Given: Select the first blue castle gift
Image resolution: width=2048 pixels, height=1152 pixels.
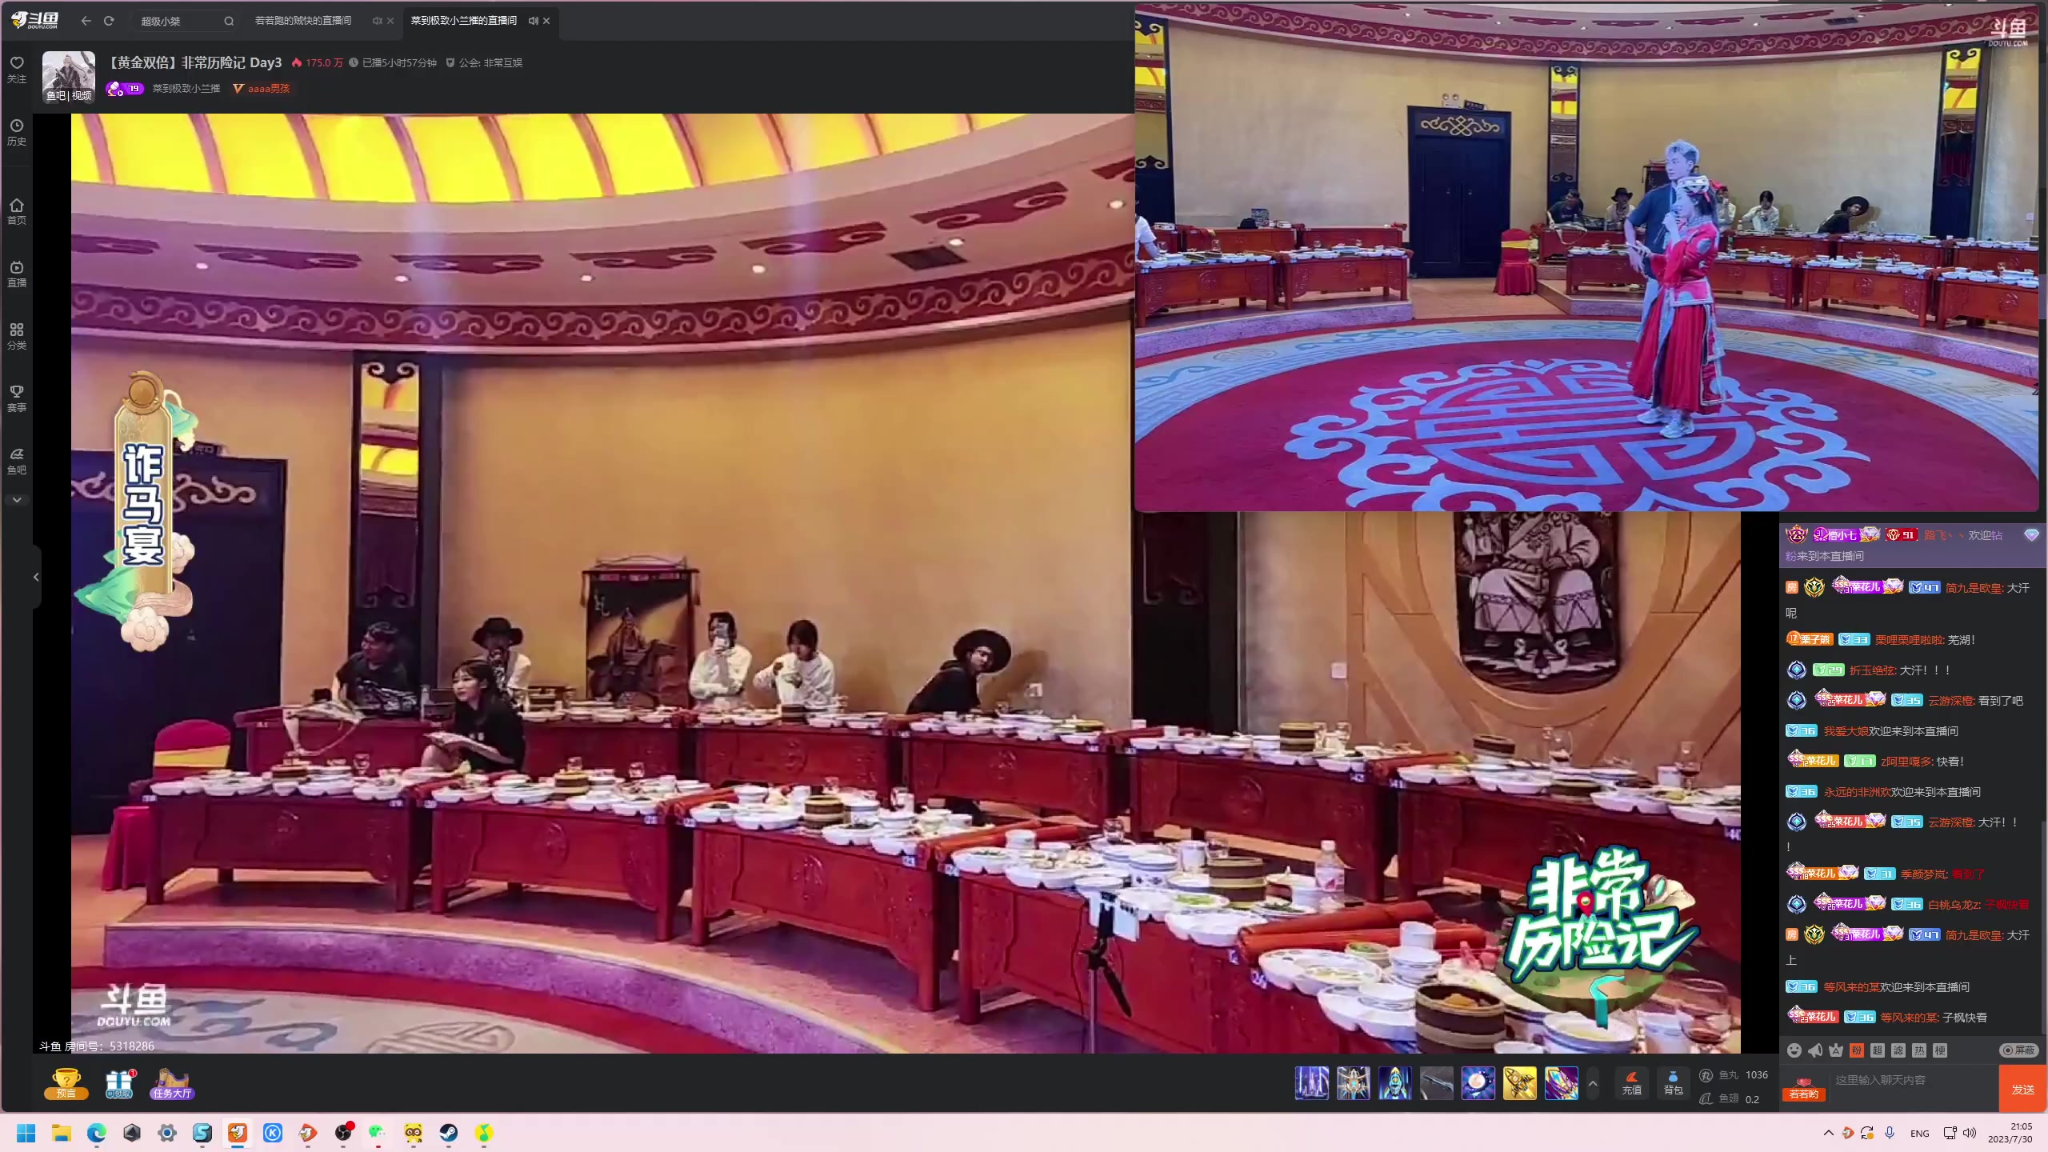Looking at the screenshot, I should tap(1312, 1083).
